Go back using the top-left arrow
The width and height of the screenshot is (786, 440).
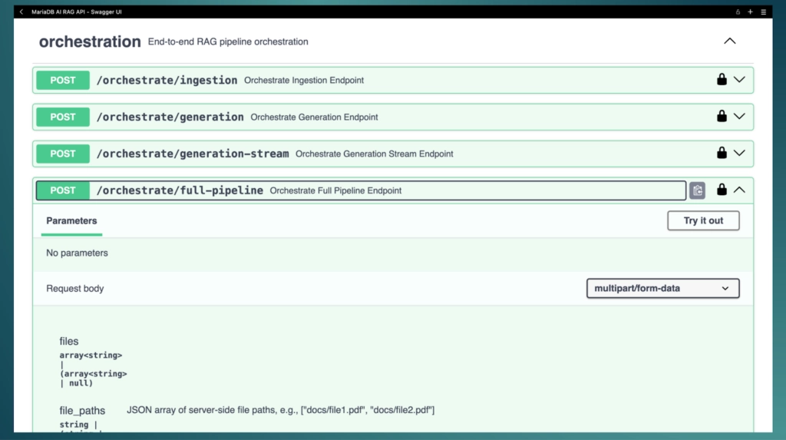click(x=21, y=12)
